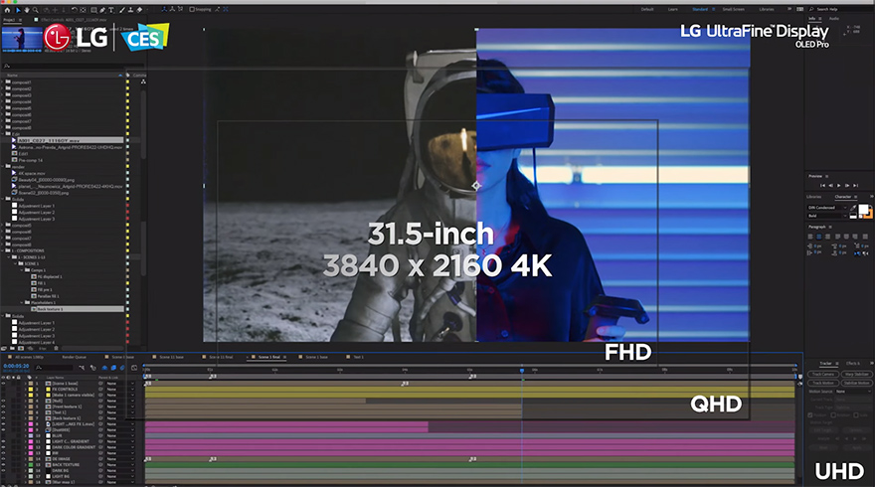The height and width of the screenshot is (487, 875).
Task: Enable the Snapping checkbox
Action: 191,10
